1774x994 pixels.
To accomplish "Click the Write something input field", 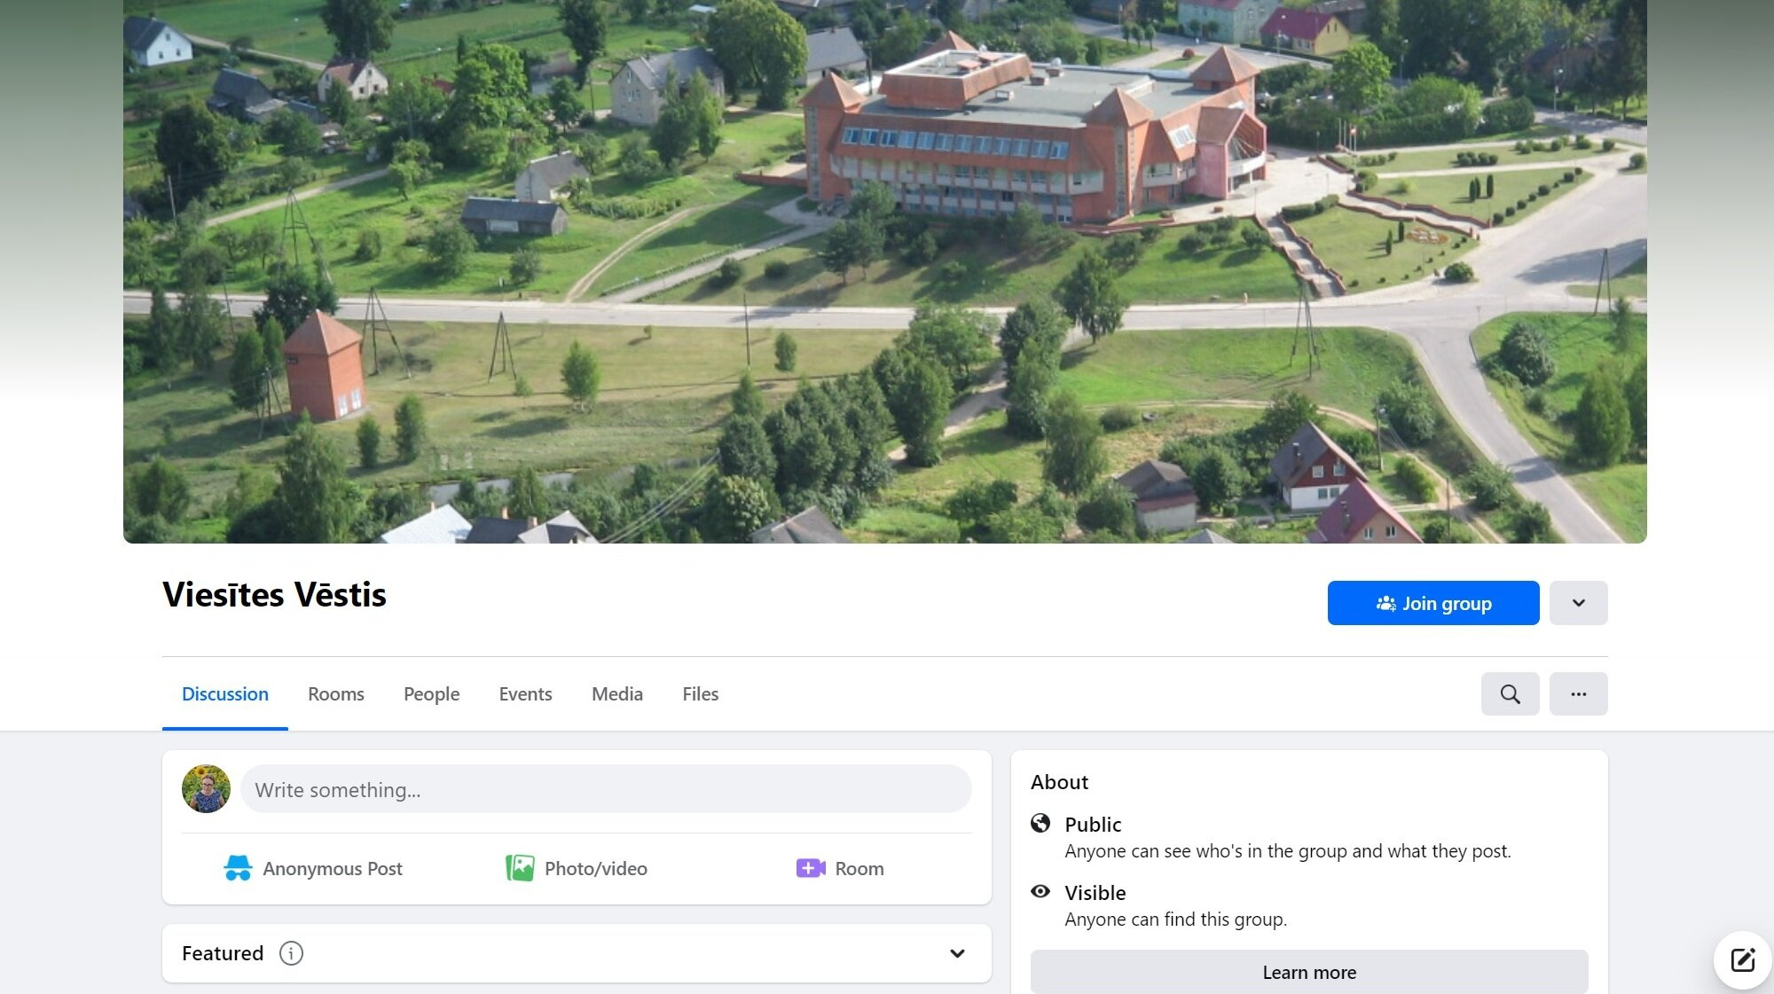I will pos(606,789).
